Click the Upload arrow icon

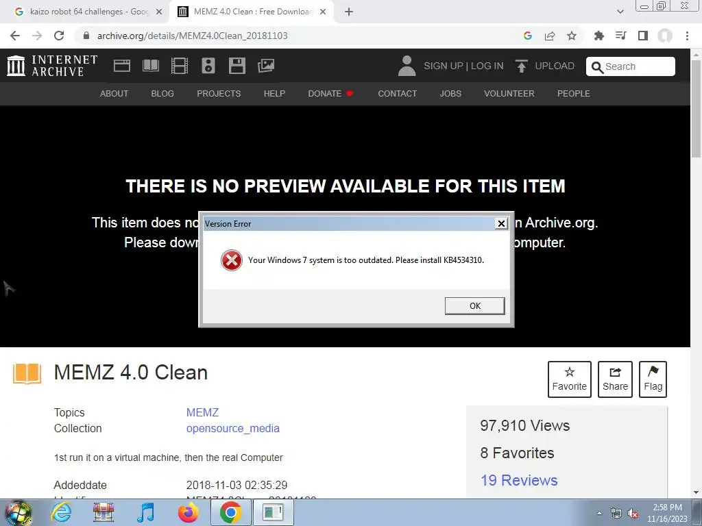point(521,66)
